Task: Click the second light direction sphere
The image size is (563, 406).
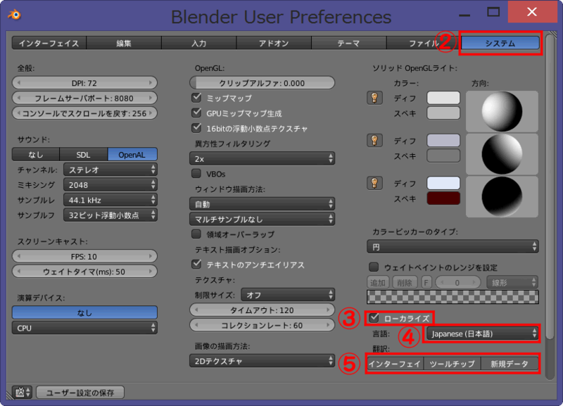Action: [502, 154]
